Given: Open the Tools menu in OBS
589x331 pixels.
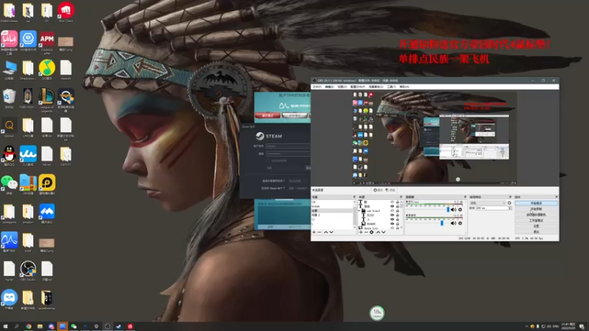Looking at the screenshot, I should click(x=392, y=87).
